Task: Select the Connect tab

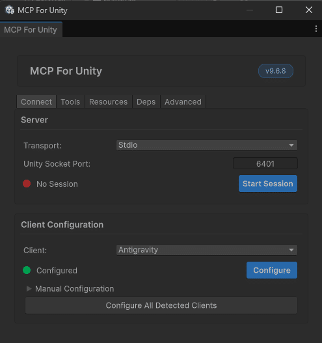Action: tap(36, 102)
